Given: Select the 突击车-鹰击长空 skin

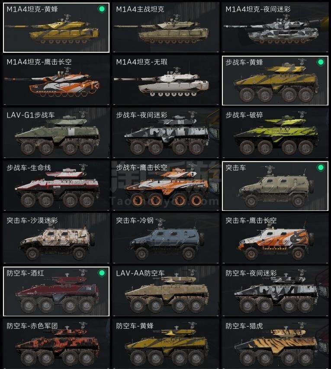Looking at the screenshot, I should (x=275, y=239).
